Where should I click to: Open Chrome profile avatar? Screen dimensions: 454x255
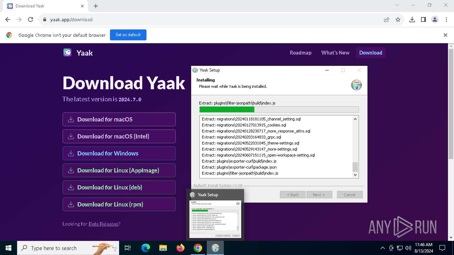tap(435, 19)
